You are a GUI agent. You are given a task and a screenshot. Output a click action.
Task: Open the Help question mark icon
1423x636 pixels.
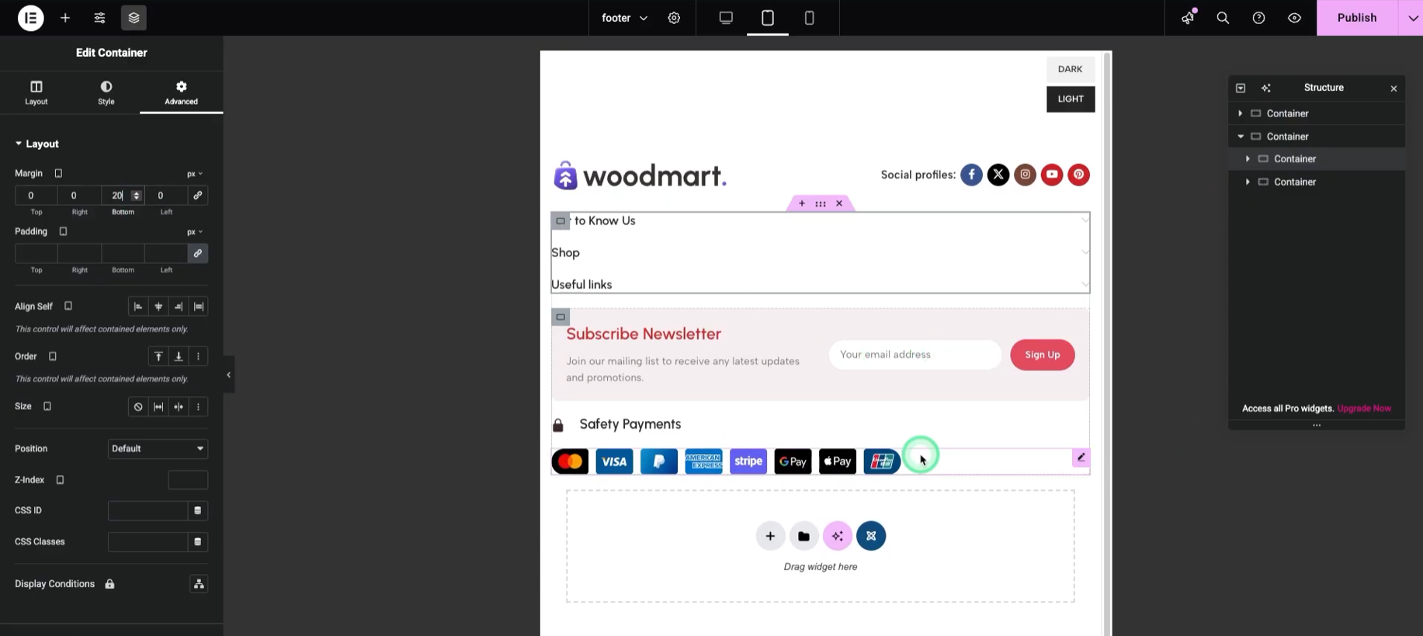(1258, 18)
